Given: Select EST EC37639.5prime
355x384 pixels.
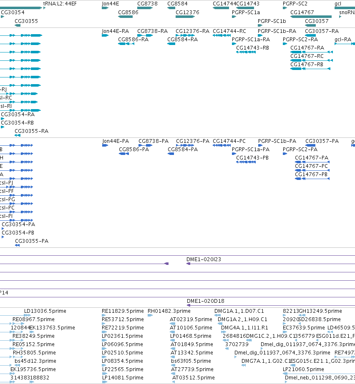Looking at the screenshot, I should tap(304, 328).
